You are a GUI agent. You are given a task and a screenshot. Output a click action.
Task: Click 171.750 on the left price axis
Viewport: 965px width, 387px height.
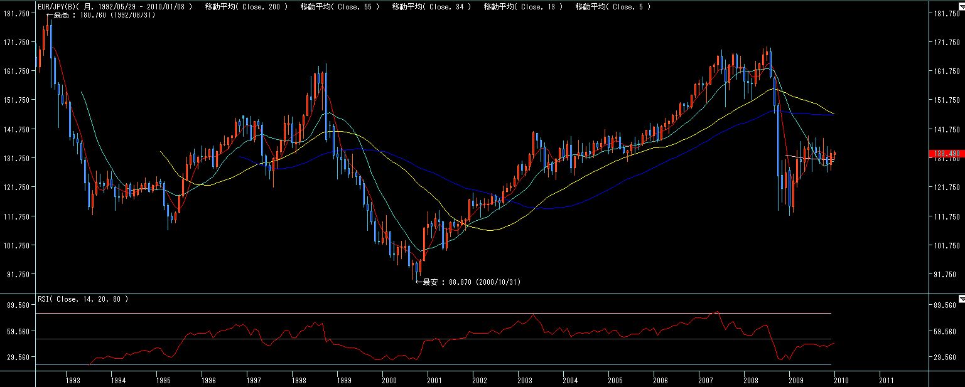pyautogui.click(x=17, y=43)
